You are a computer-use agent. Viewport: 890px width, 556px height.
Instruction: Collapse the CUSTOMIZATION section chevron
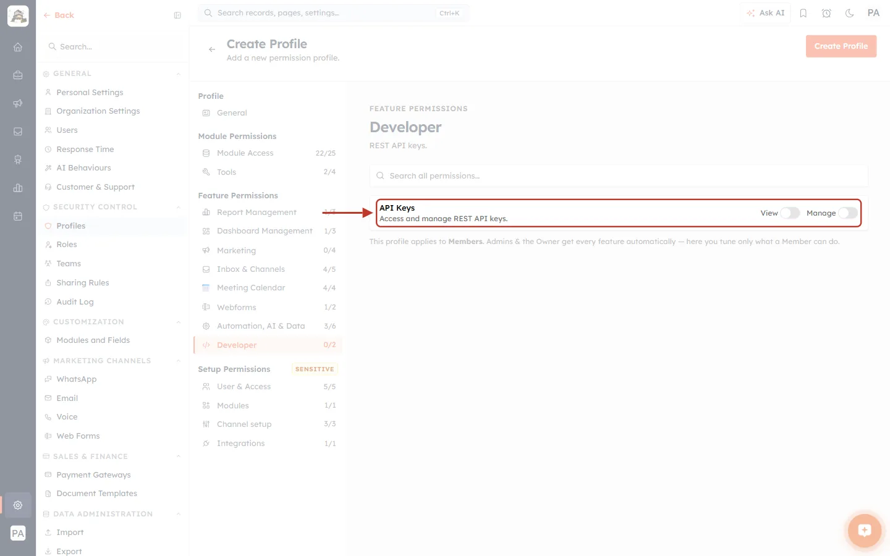(178, 322)
